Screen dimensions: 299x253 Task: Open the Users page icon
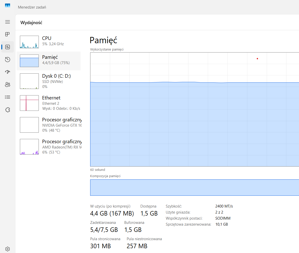click(8, 85)
